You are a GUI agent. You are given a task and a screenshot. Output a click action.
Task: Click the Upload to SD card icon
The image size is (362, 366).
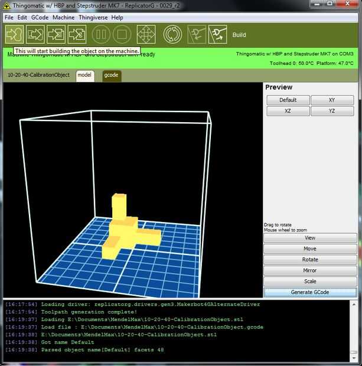pos(56,35)
